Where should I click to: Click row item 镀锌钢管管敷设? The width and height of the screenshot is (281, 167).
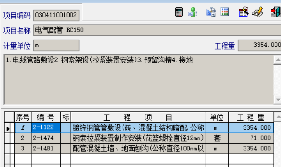point(138,128)
